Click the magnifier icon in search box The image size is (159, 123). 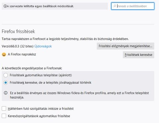tap(115, 6)
